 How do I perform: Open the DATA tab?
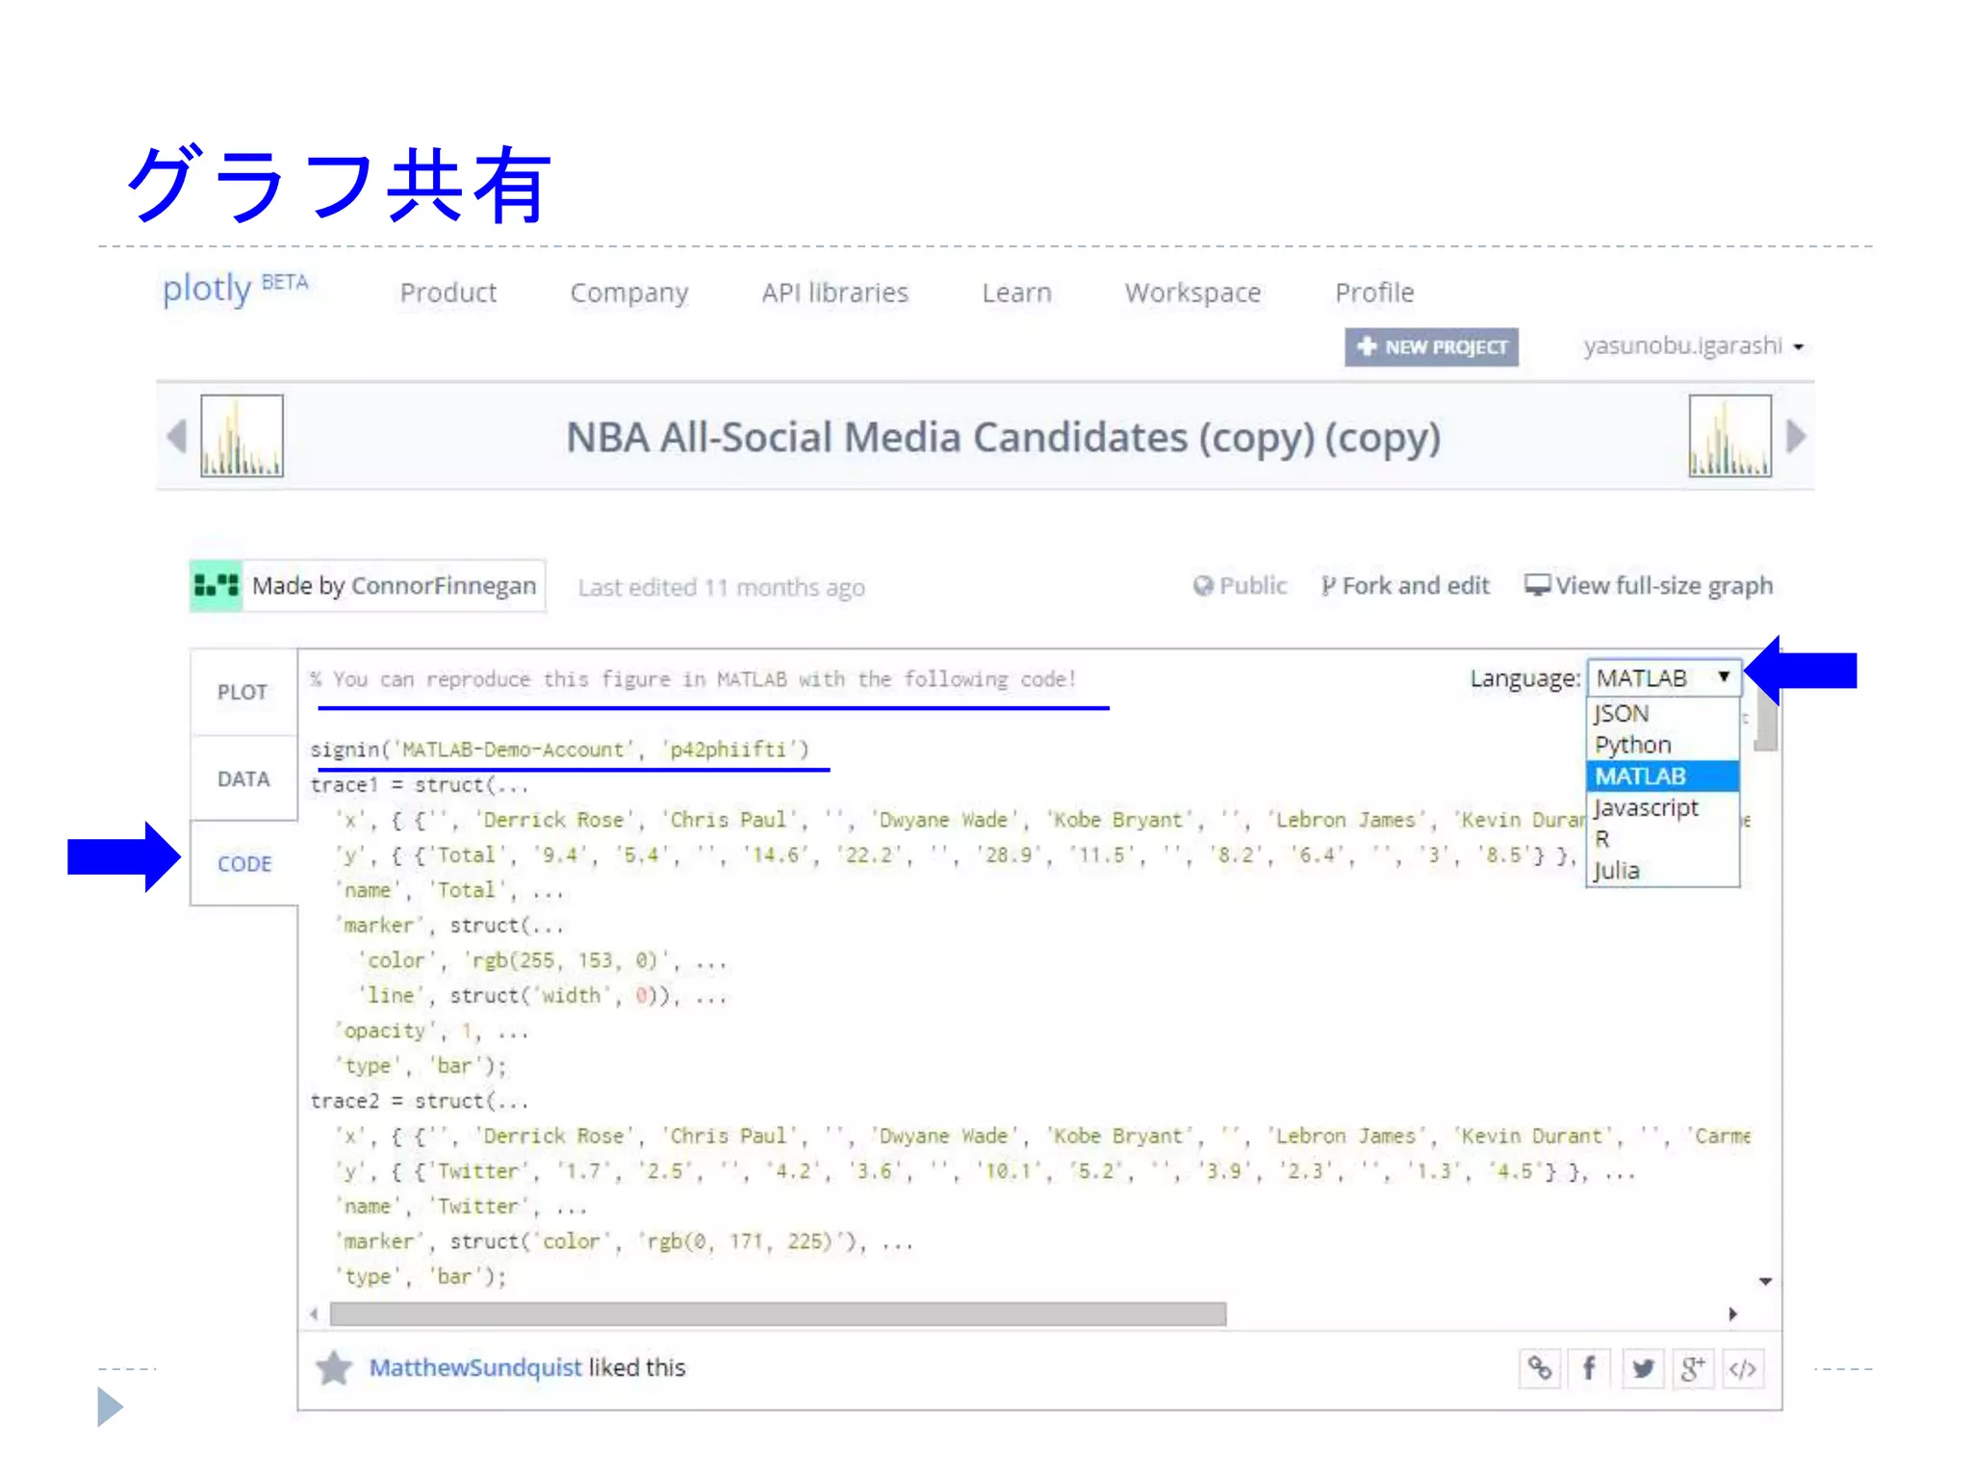243,778
